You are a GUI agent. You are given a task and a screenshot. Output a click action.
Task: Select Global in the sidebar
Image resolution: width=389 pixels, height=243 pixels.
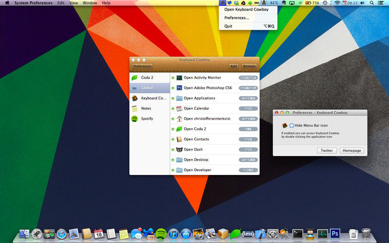tap(150, 88)
